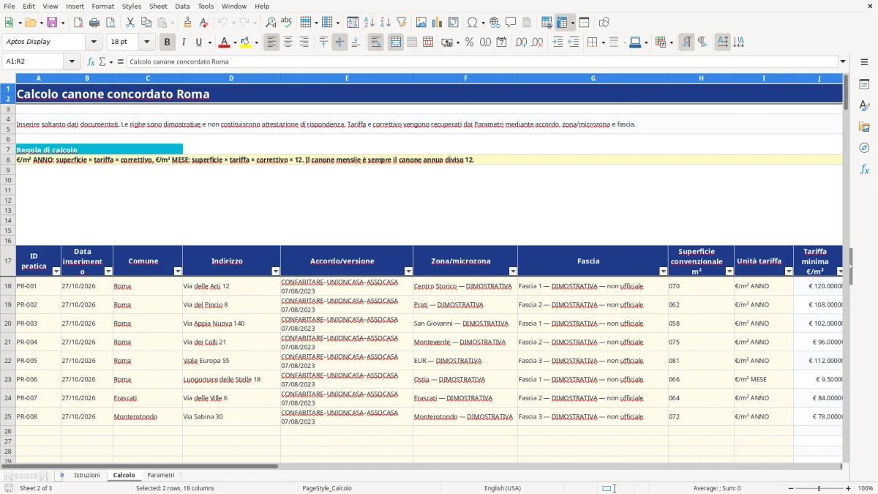Open filter dropdown on Fascia header
This screenshot has height=494, width=878.
(664, 272)
